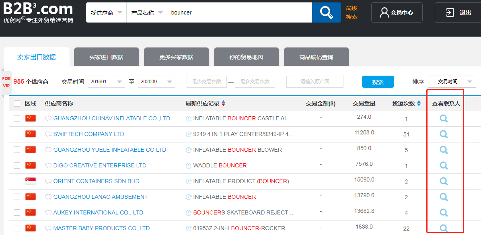Check the GUANGZHOU YUELE INFLATABLE row

17,150
